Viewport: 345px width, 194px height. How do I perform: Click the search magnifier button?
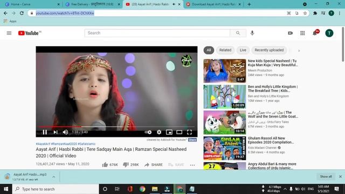pos(238,33)
